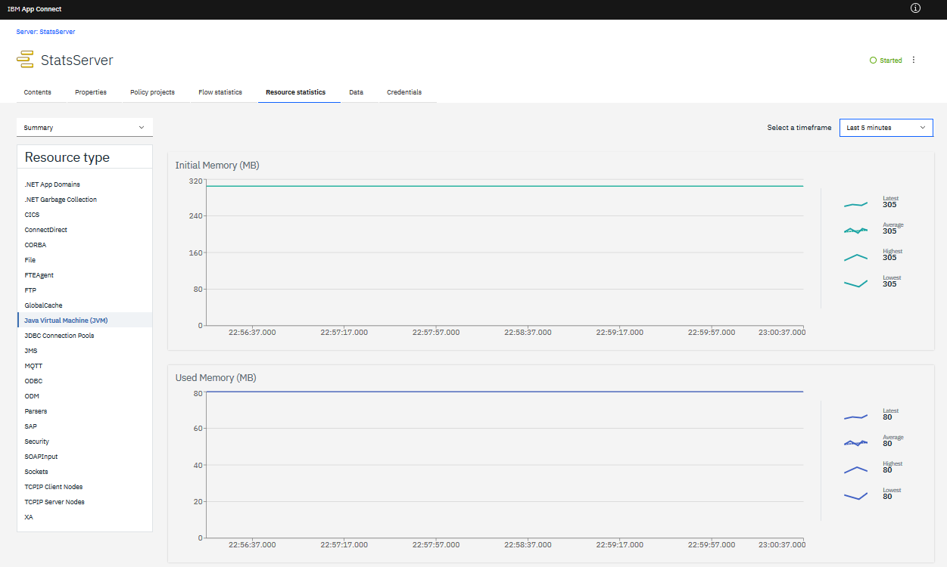947x567 pixels.
Task: Select FTP resource type
Action: click(x=85, y=290)
